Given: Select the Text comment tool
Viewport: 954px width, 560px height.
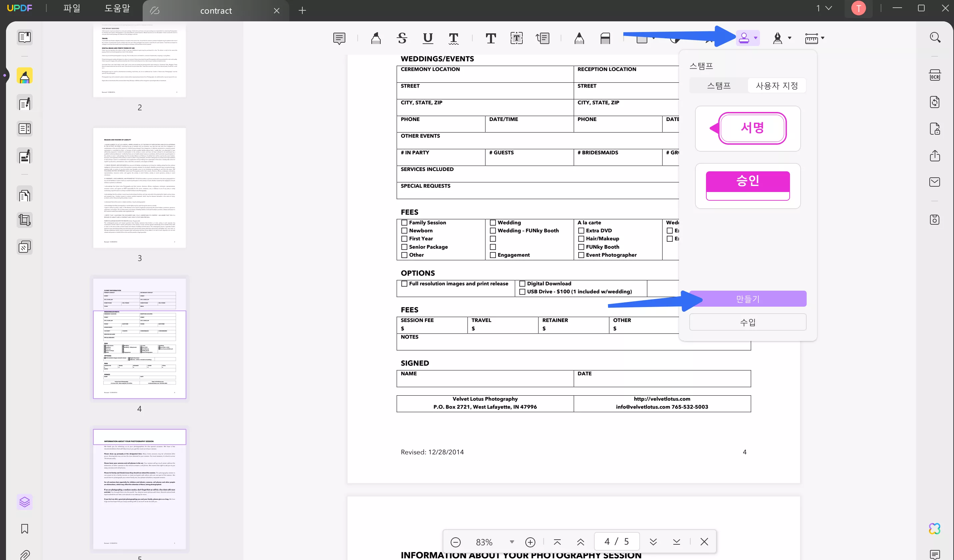Looking at the screenshot, I should click(491, 38).
